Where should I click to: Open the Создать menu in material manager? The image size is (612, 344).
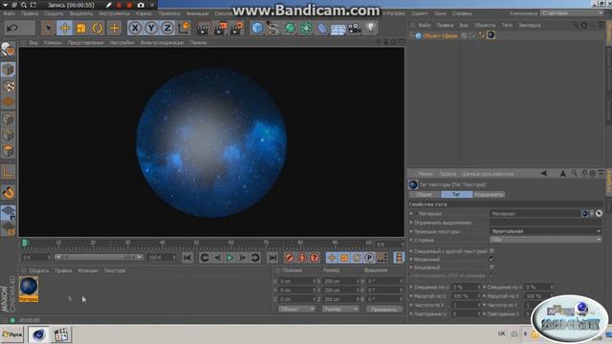click(x=39, y=270)
